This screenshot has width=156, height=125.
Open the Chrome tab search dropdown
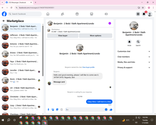pos(2,2)
